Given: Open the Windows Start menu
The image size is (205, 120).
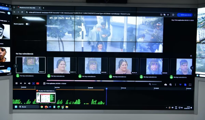Looking at the screenshot, I should tap(16, 107).
